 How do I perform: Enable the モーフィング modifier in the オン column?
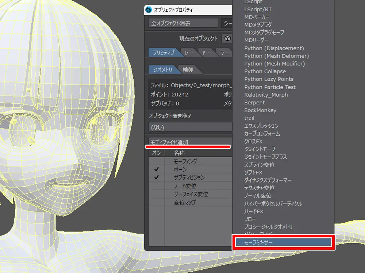pyautogui.click(x=157, y=161)
